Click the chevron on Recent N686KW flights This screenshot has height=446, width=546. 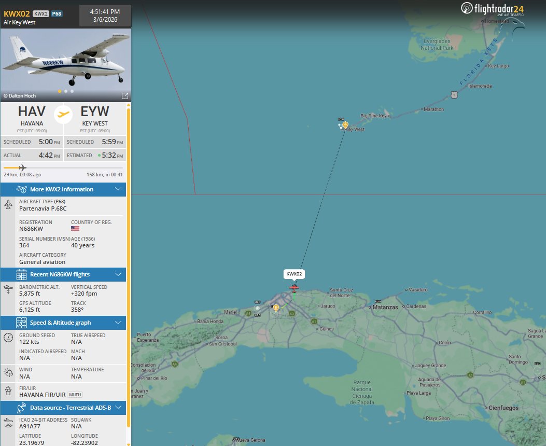(x=117, y=274)
